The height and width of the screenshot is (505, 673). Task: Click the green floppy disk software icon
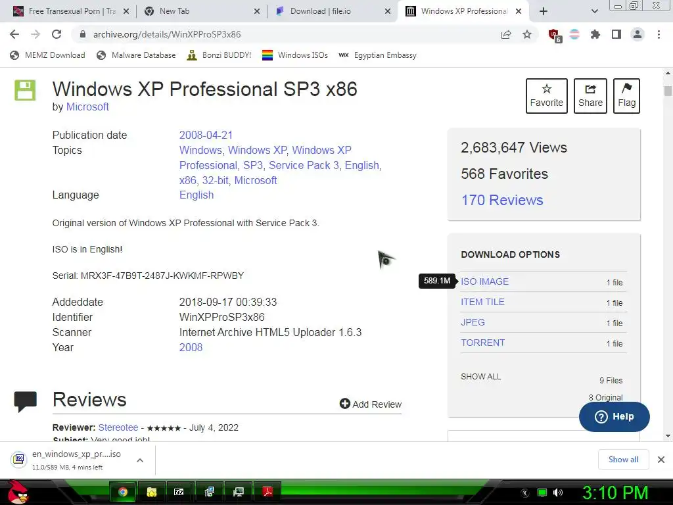tap(25, 90)
